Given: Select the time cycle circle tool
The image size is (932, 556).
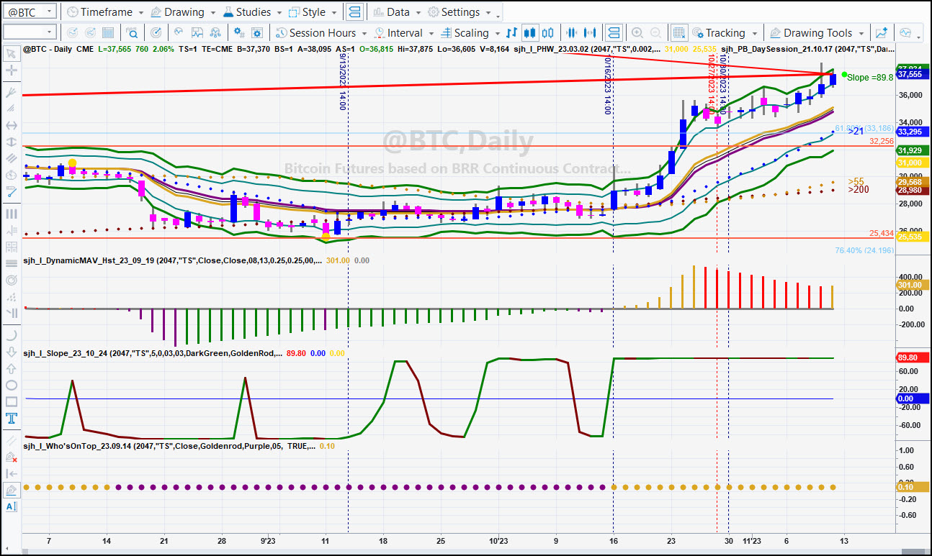Looking at the screenshot, I should [11, 176].
